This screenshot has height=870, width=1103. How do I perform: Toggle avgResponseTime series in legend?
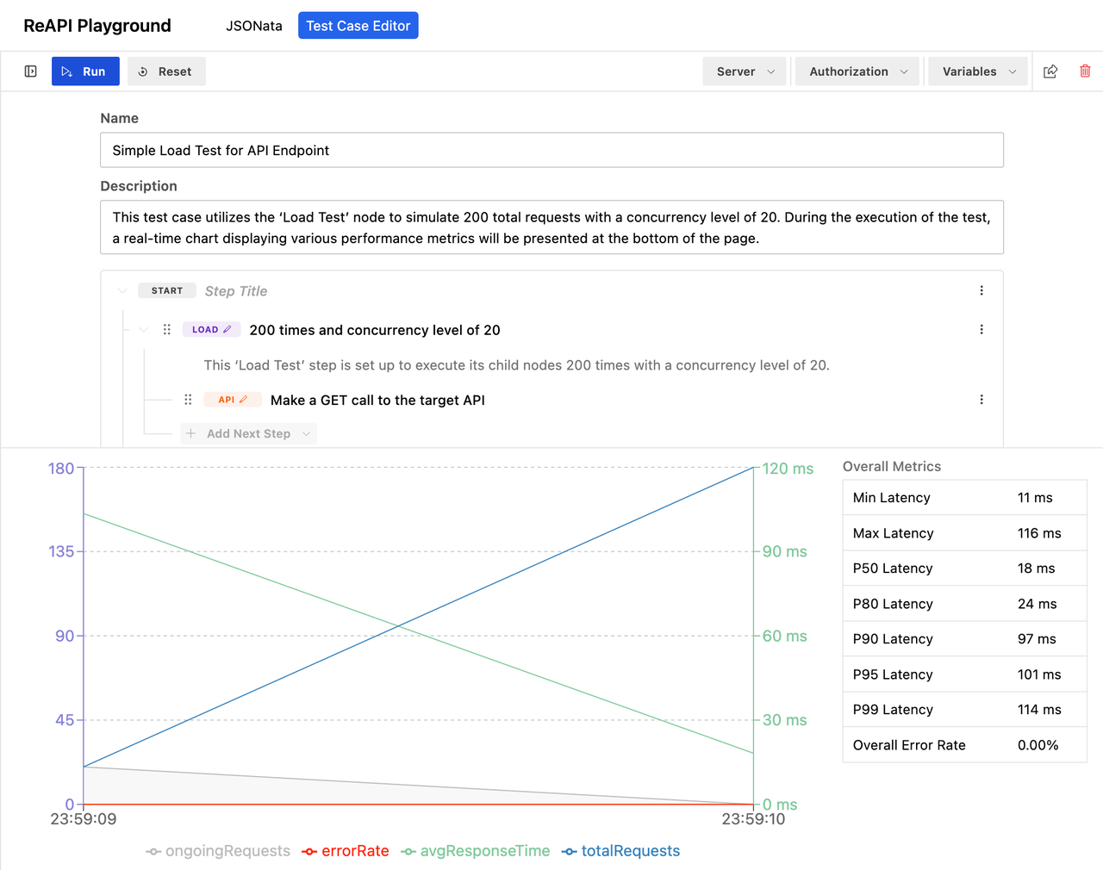click(x=476, y=851)
